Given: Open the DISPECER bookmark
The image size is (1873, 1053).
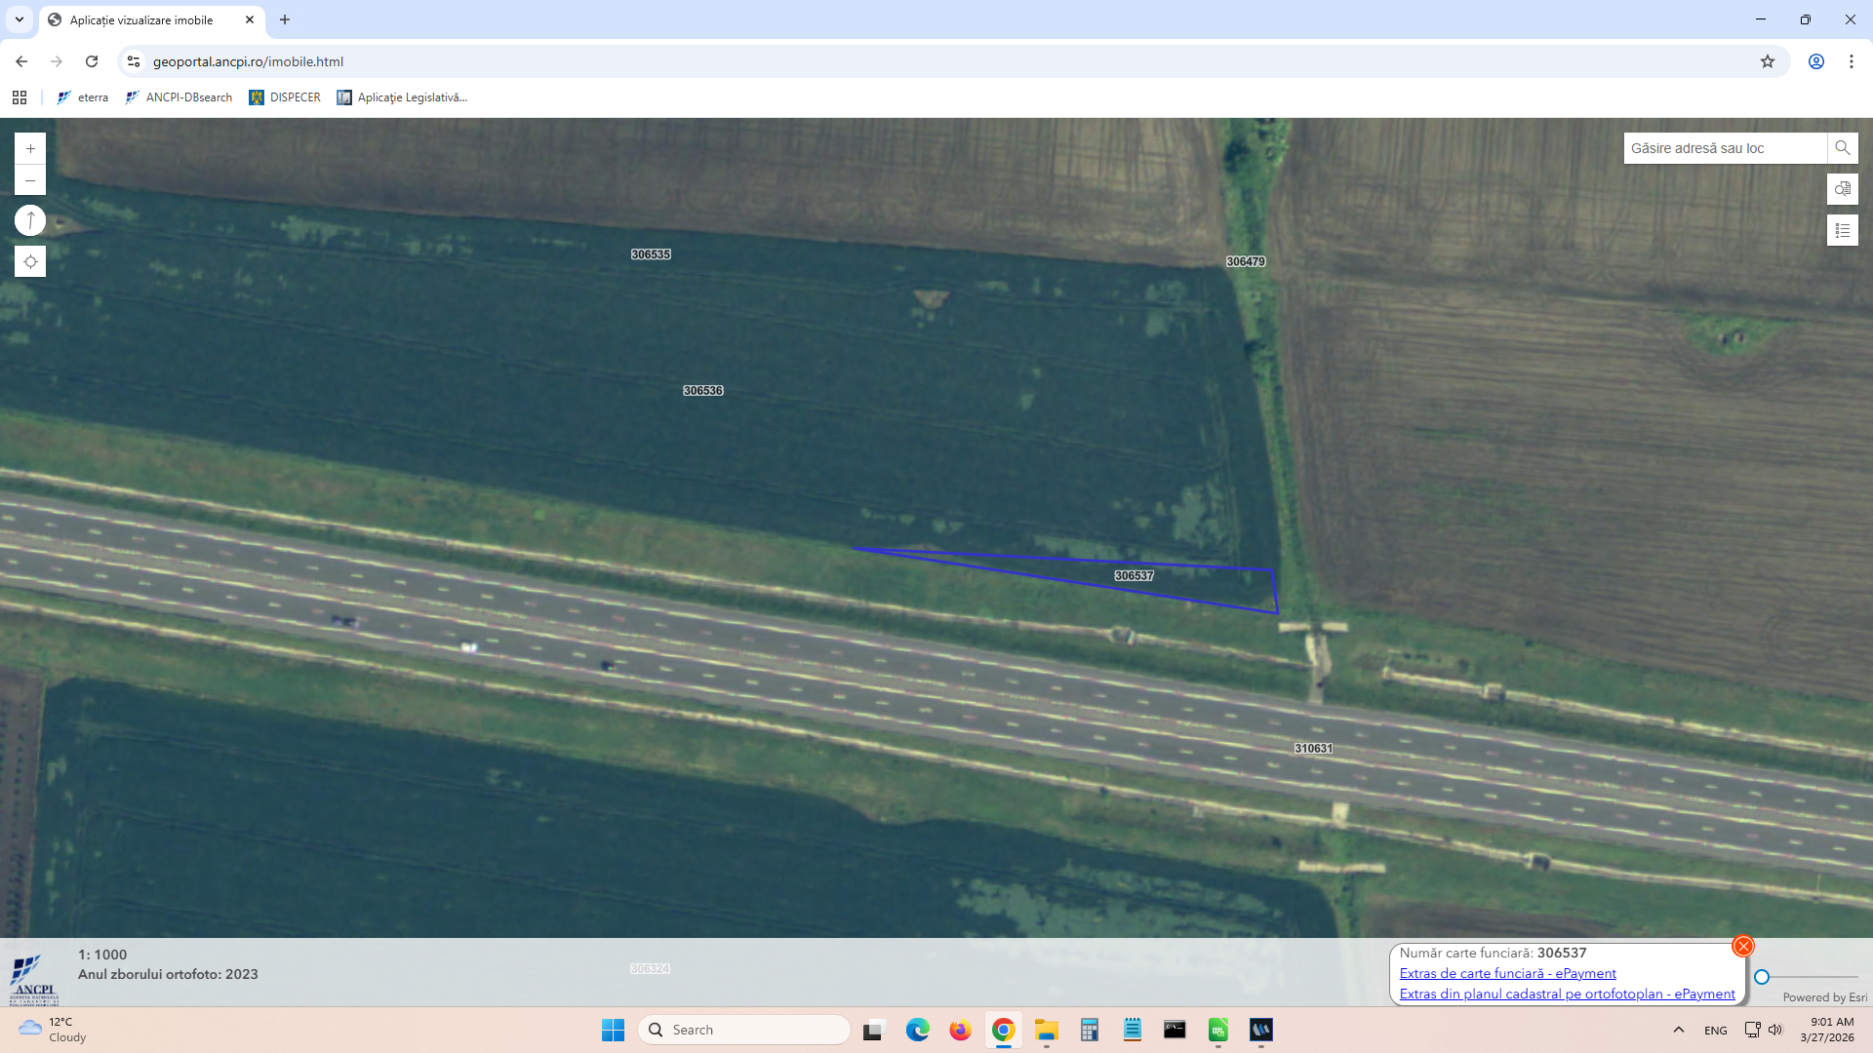Looking at the screenshot, I should tap(285, 97).
